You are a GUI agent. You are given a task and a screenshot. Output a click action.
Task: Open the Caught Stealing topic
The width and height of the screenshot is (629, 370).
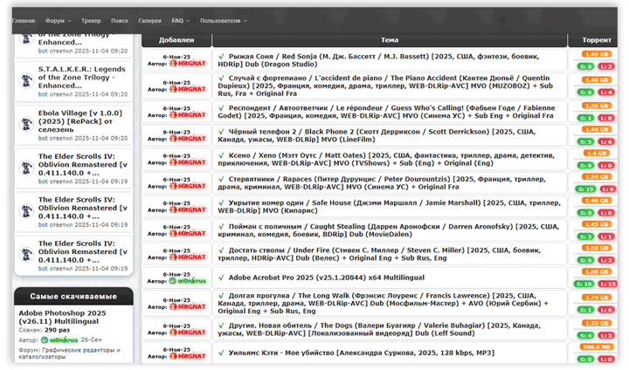(388, 230)
